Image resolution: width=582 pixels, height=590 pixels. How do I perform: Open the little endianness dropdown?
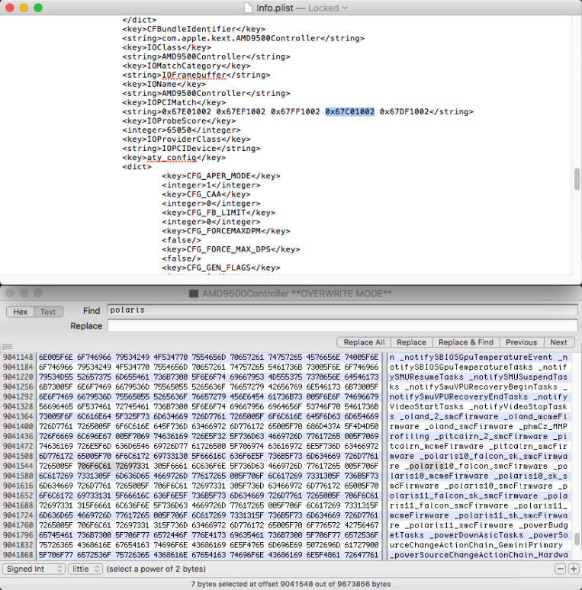pyautogui.click(x=85, y=569)
